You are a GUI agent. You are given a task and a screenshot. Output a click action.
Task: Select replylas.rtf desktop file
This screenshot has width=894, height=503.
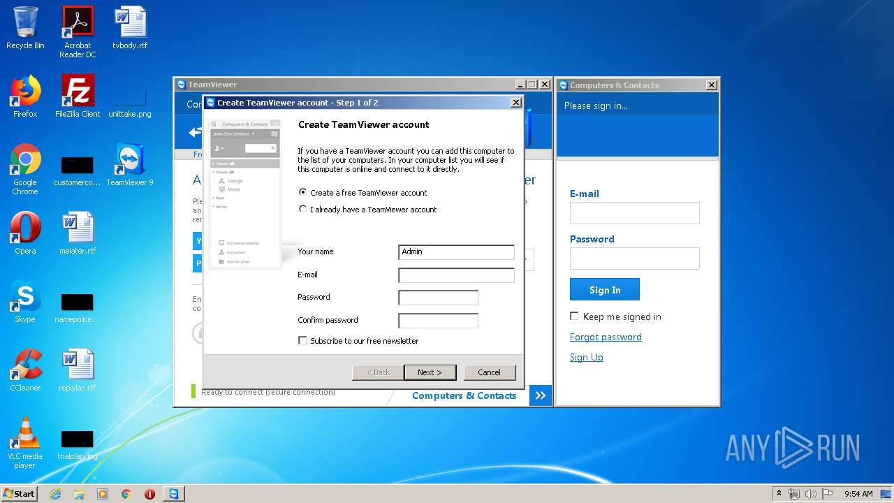tap(78, 370)
